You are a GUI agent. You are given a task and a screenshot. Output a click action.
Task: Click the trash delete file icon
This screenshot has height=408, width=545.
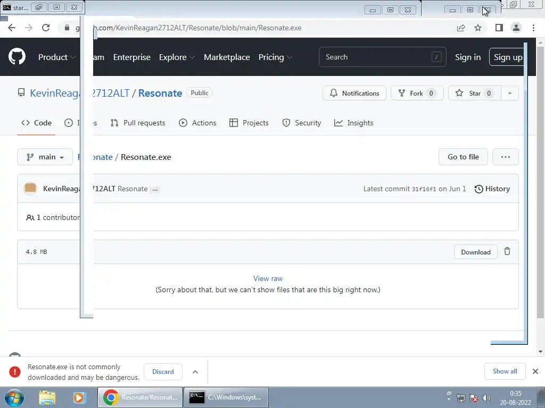pyautogui.click(x=507, y=251)
